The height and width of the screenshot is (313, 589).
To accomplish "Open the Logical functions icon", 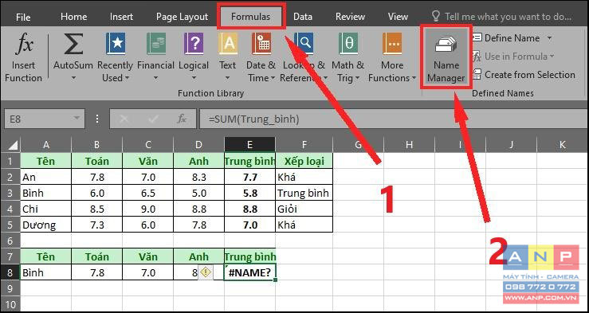I will (194, 44).
